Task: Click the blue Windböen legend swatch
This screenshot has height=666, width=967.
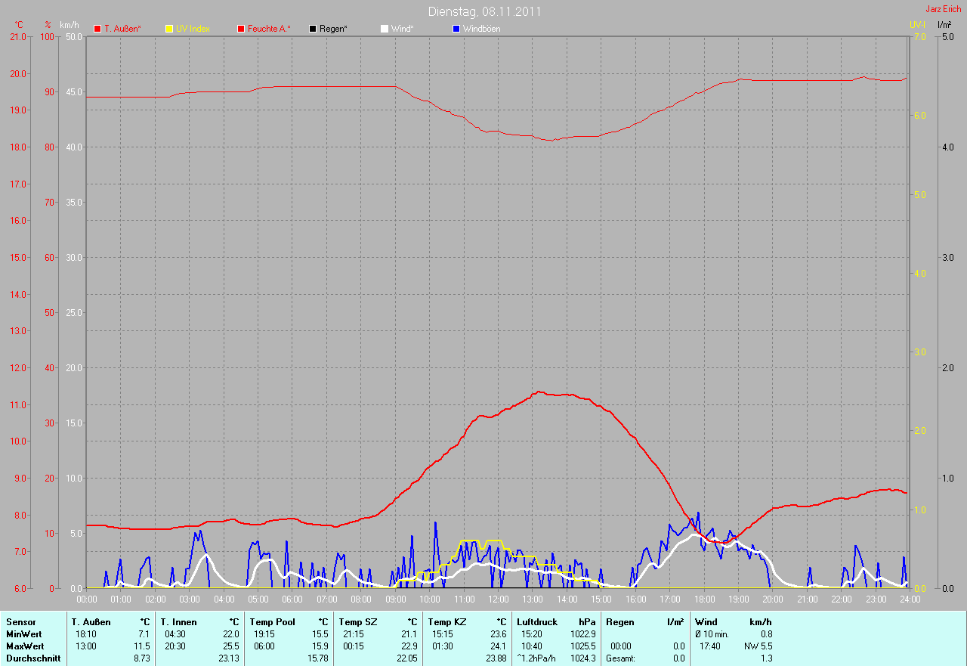Action: coord(456,29)
